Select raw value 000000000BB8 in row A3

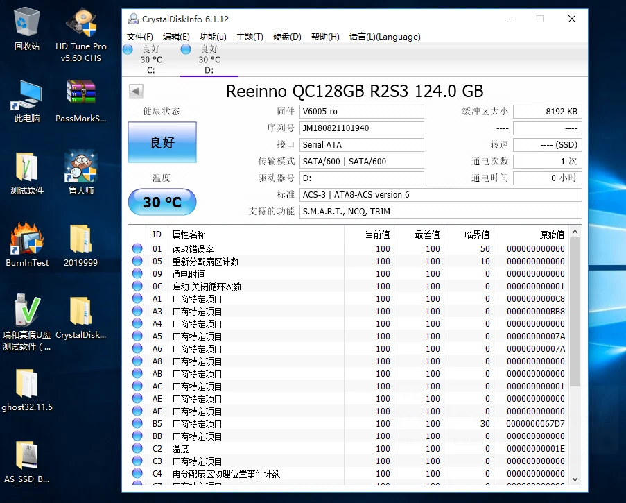535,312
